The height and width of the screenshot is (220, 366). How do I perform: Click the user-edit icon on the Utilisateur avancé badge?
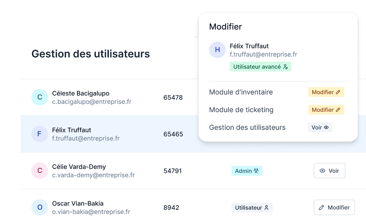click(x=286, y=67)
